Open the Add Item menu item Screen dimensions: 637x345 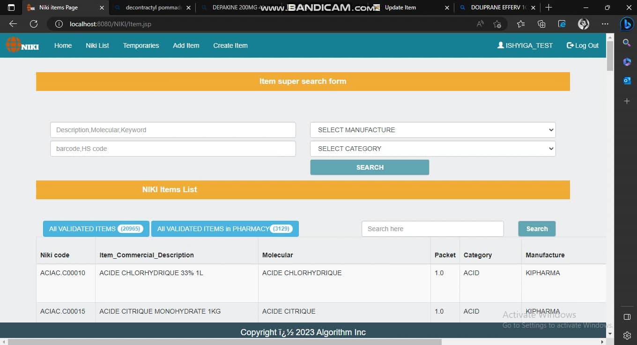coord(186,45)
